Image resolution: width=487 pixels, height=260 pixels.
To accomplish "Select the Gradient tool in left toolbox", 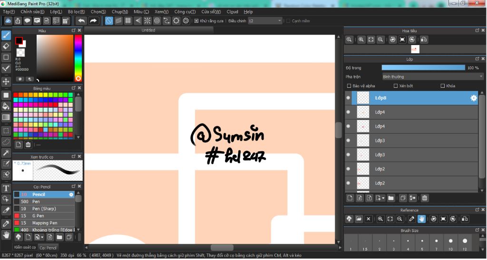I will 6,118.
